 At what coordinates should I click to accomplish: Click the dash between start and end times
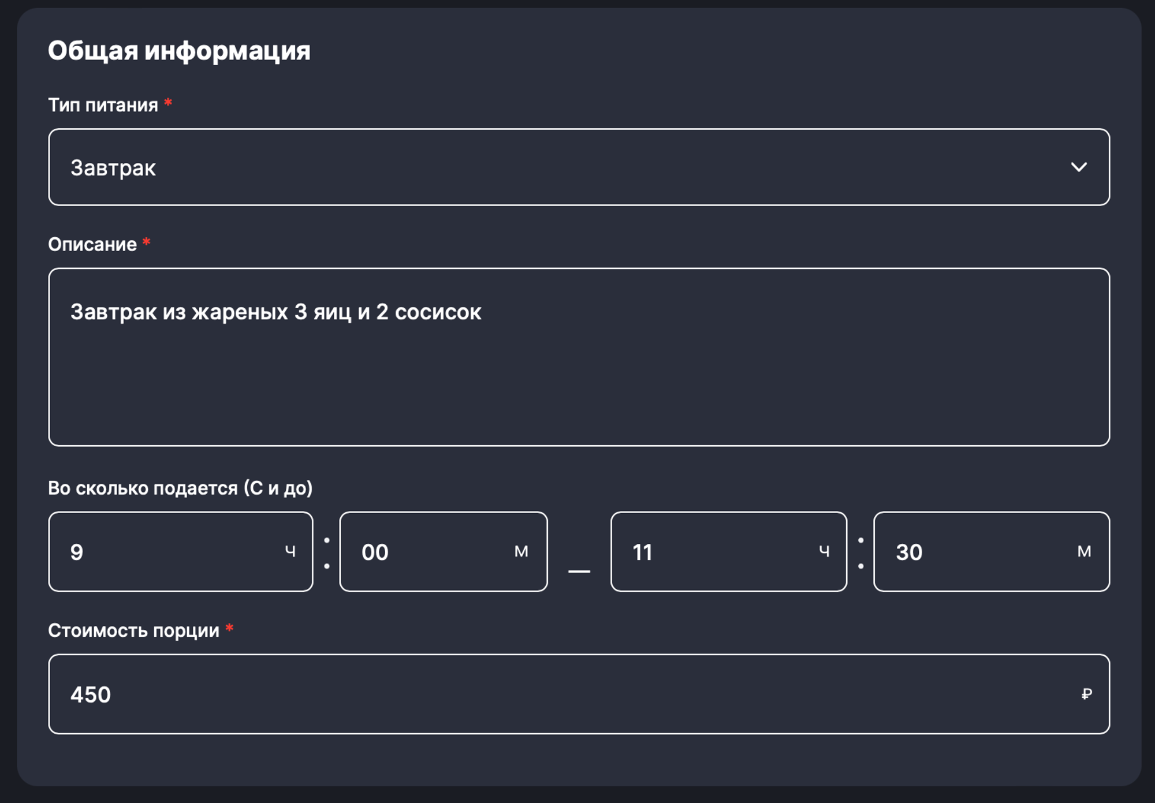pyautogui.click(x=579, y=572)
